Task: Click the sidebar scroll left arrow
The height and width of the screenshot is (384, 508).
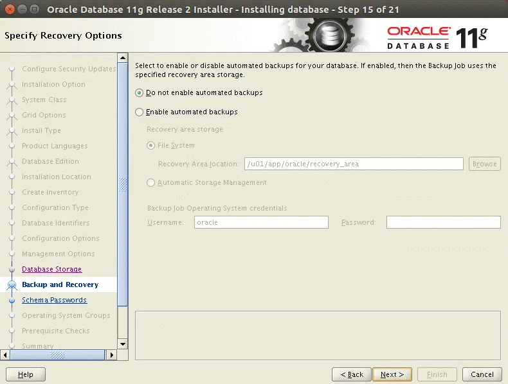Action: [x=6, y=354]
